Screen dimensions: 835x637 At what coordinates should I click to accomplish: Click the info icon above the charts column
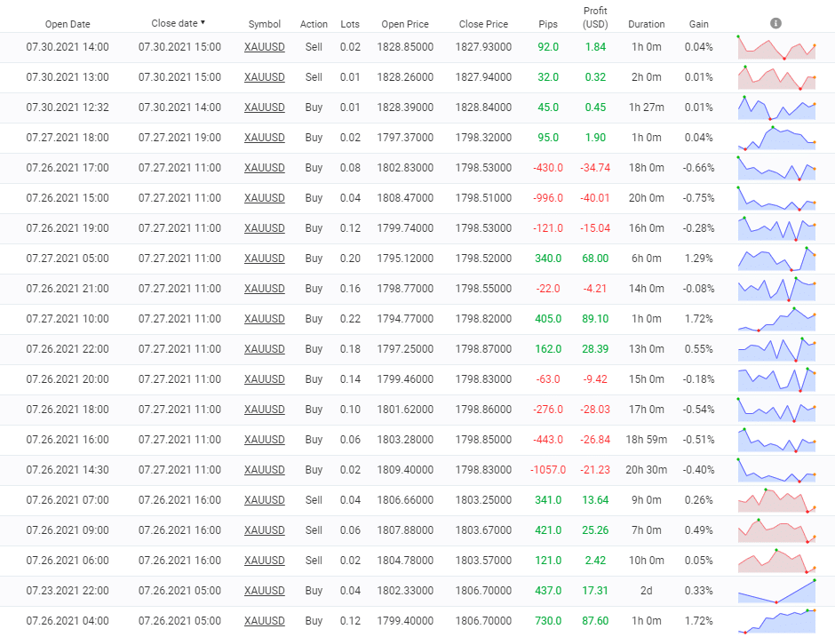coord(775,23)
